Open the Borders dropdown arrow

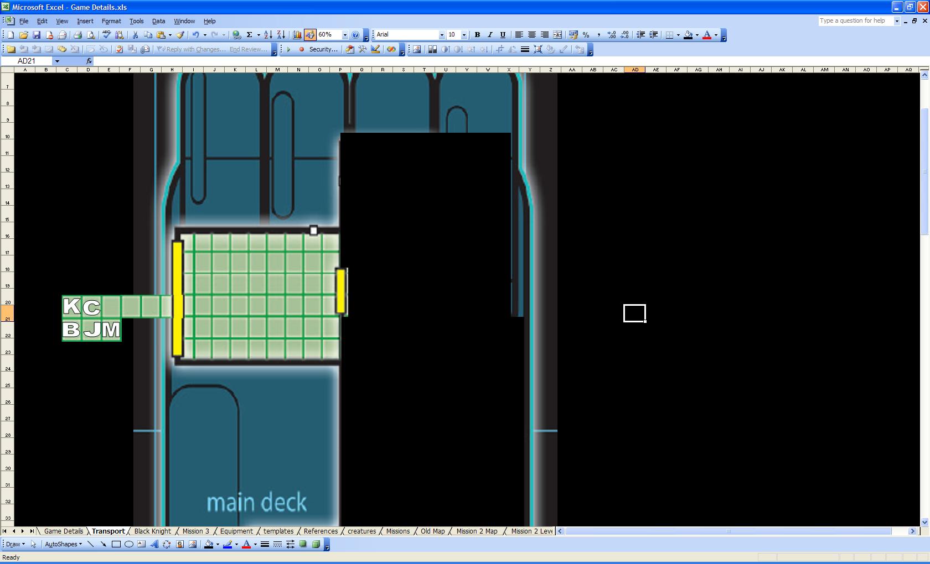tap(678, 35)
